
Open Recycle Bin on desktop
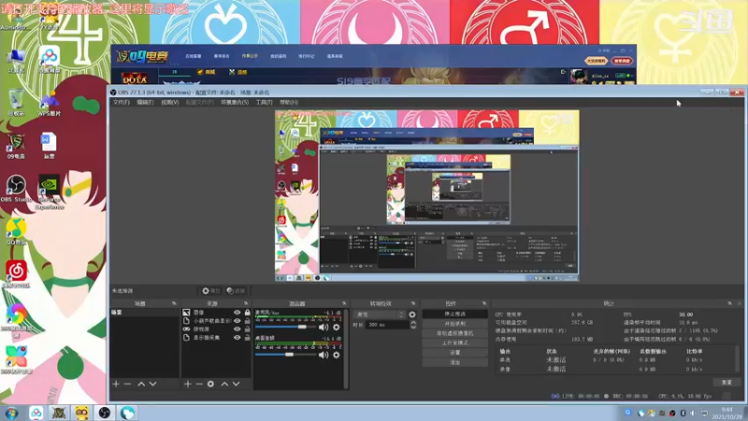pyautogui.click(x=16, y=102)
